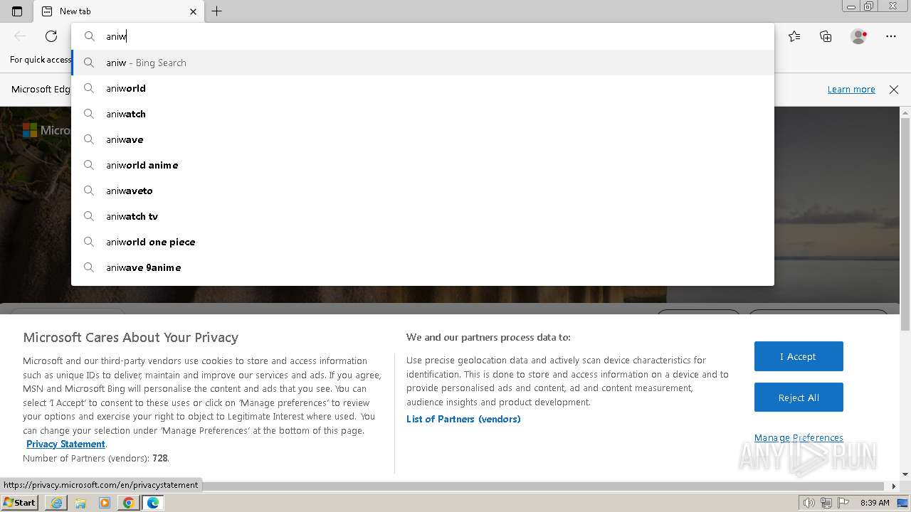Launch Internet Explorer from taskbar
This screenshot has width=911, height=512.
(56, 503)
